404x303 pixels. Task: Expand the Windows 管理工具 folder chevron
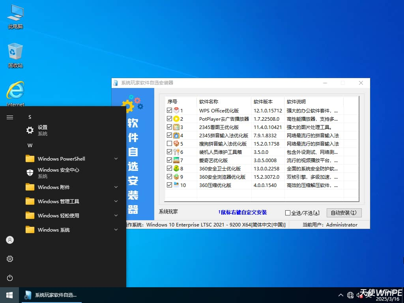(x=116, y=201)
